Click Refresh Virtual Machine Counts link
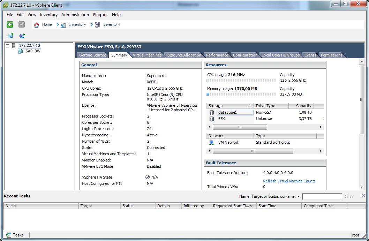 [x=289, y=181]
